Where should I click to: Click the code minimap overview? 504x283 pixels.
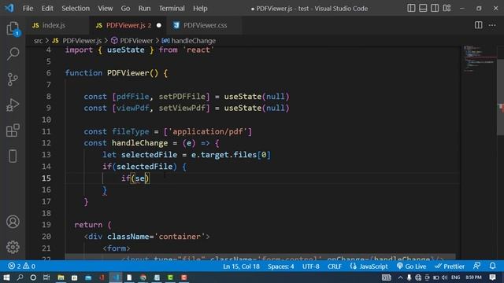478,60
